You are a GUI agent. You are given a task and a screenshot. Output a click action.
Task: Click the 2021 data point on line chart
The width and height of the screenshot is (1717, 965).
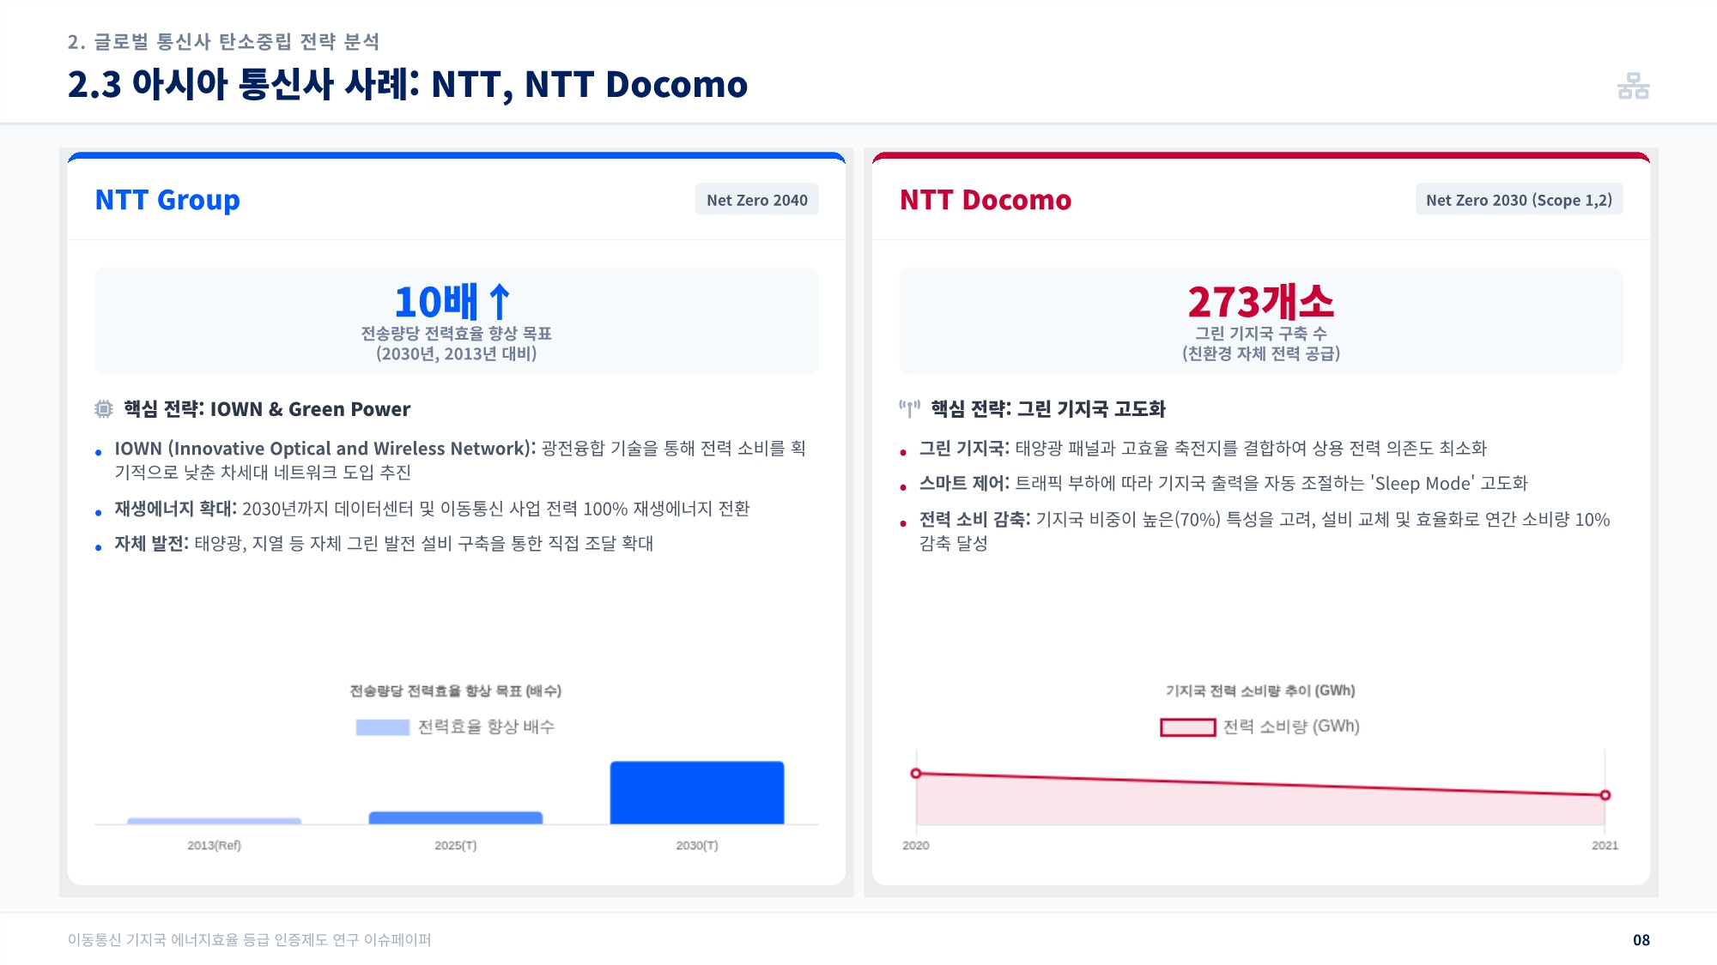tap(1605, 795)
